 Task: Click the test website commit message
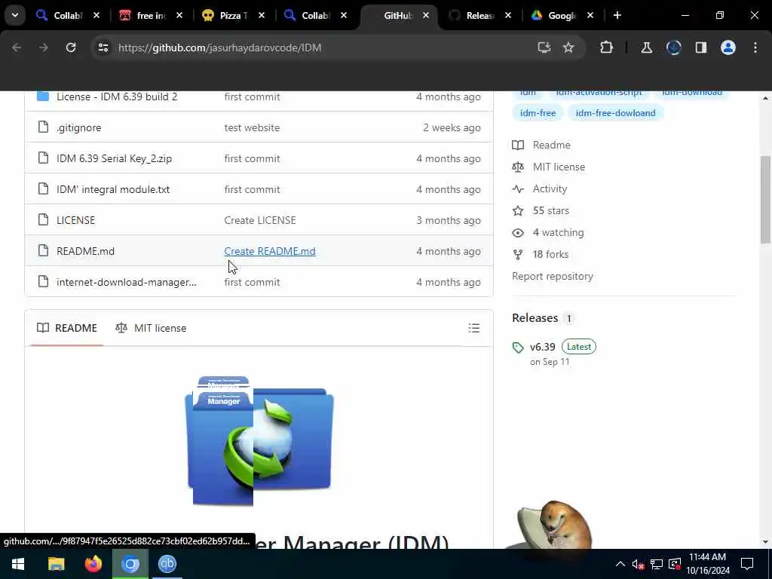(x=252, y=127)
